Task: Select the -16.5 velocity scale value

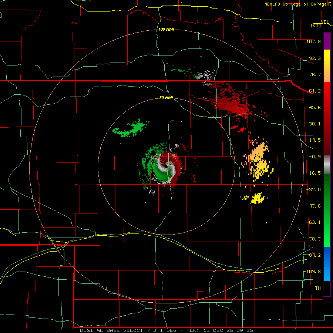Action: 313,173
